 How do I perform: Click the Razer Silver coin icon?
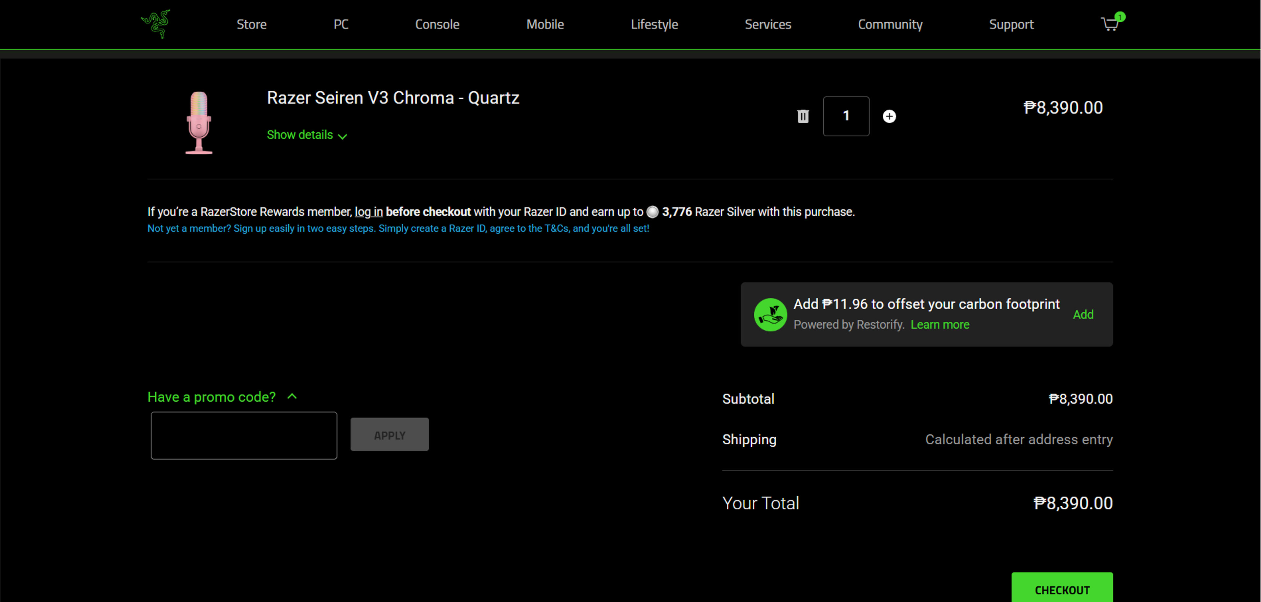click(652, 212)
